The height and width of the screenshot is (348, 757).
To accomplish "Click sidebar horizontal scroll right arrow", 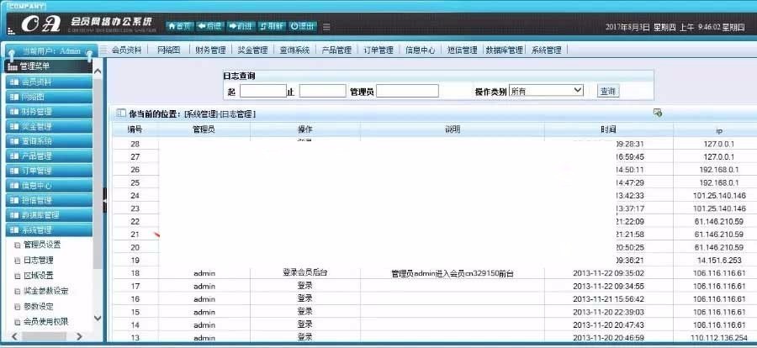I will [x=80, y=336].
